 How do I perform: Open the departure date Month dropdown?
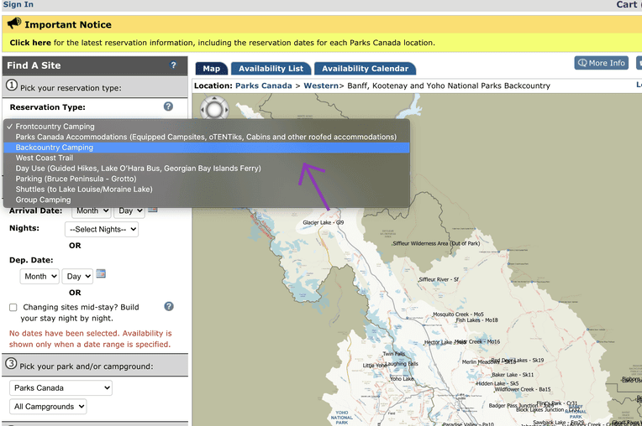pyautogui.click(x=39, y=276)
